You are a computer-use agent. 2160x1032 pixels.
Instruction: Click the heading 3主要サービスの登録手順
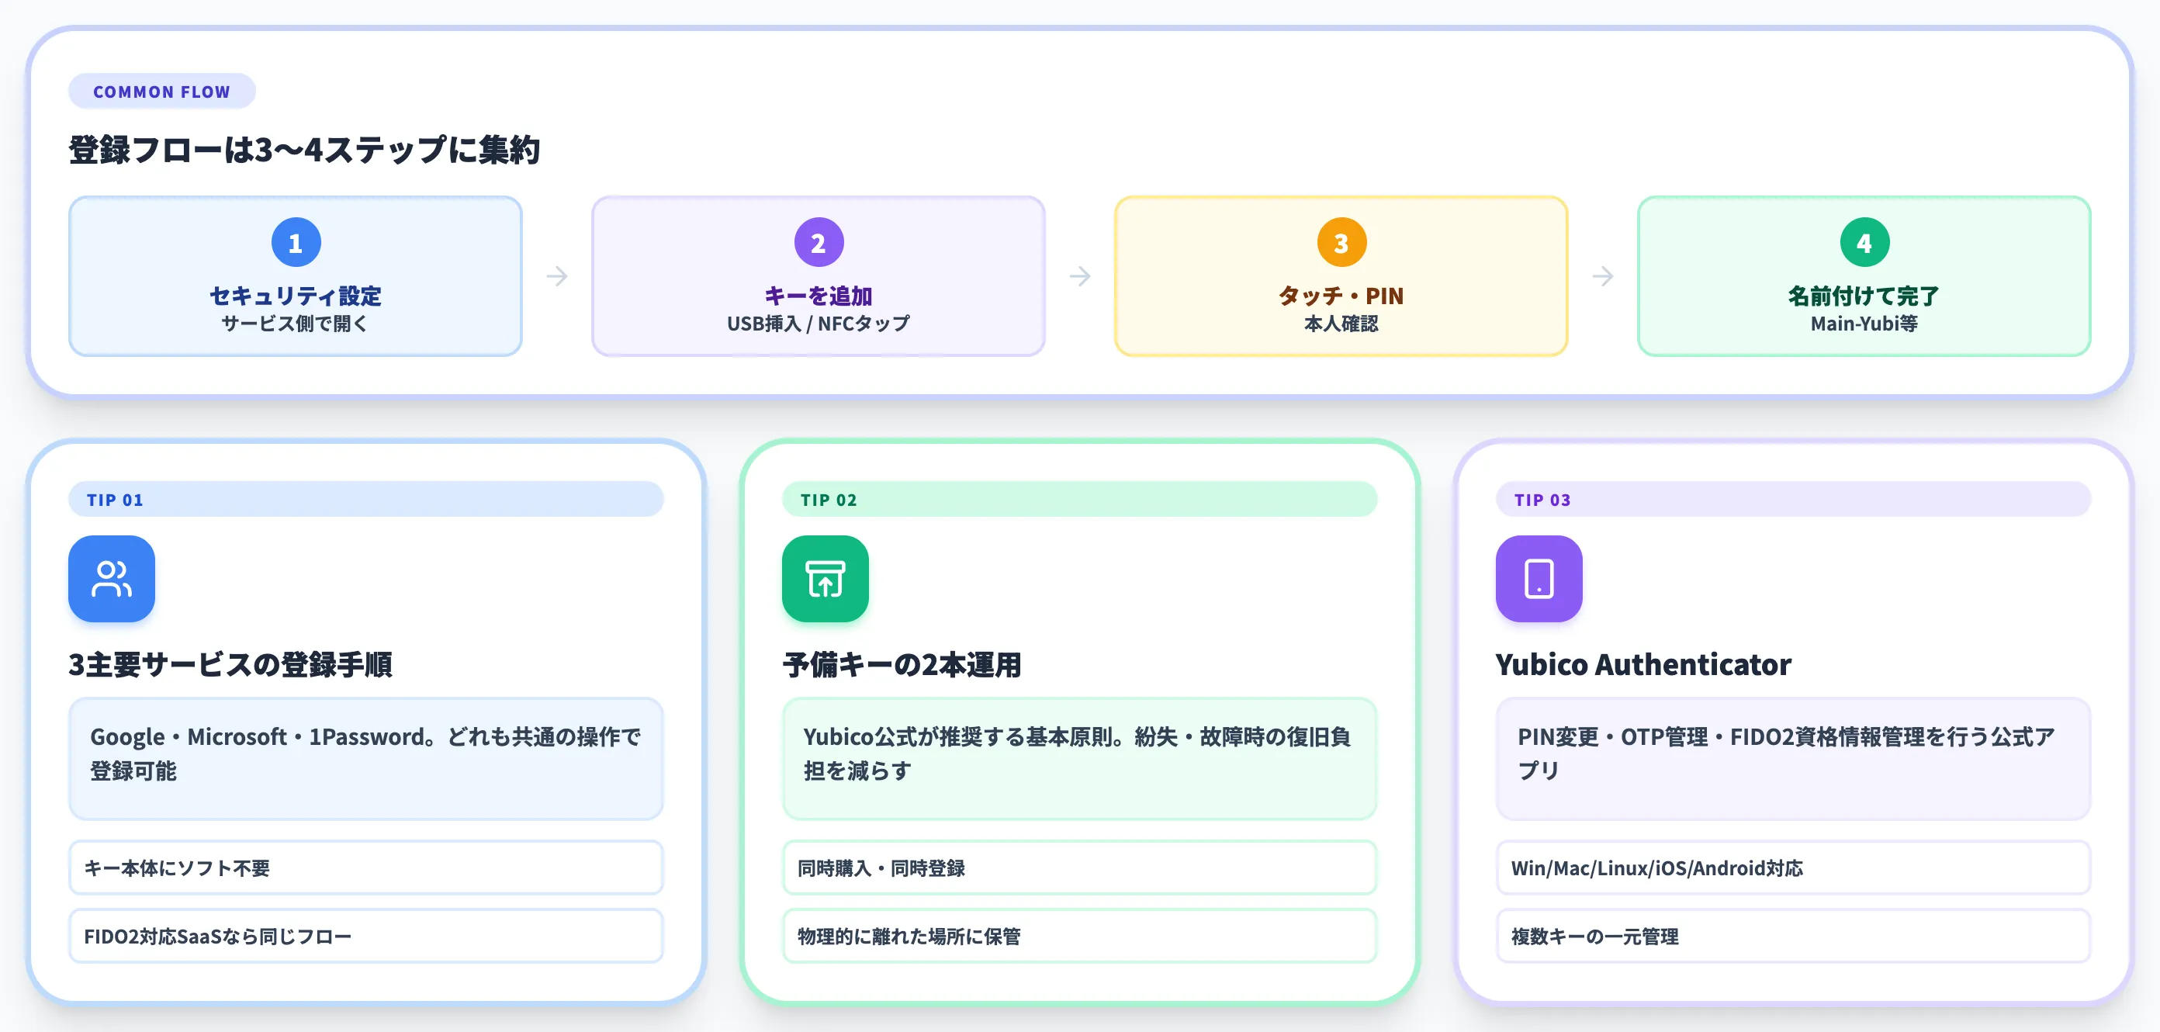(x=230, y=664)
